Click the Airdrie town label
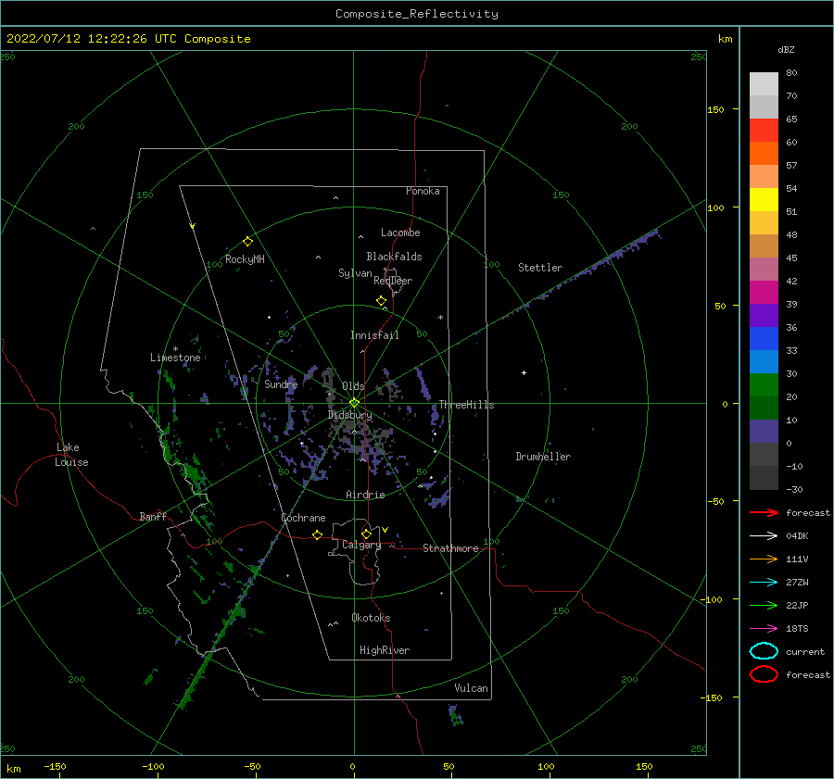Viewport: 834px width, 779px height. click(x=365, y=495)
